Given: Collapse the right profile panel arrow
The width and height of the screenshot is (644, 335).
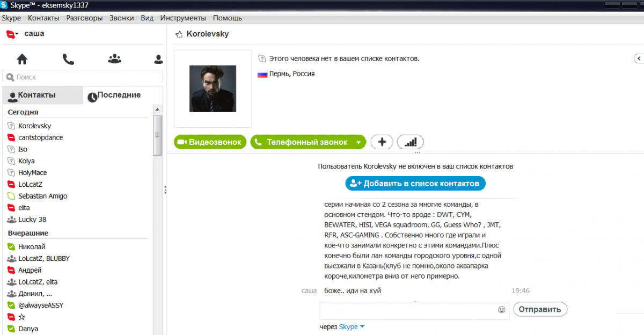Looking at the screenshot, I should [639, 58].
